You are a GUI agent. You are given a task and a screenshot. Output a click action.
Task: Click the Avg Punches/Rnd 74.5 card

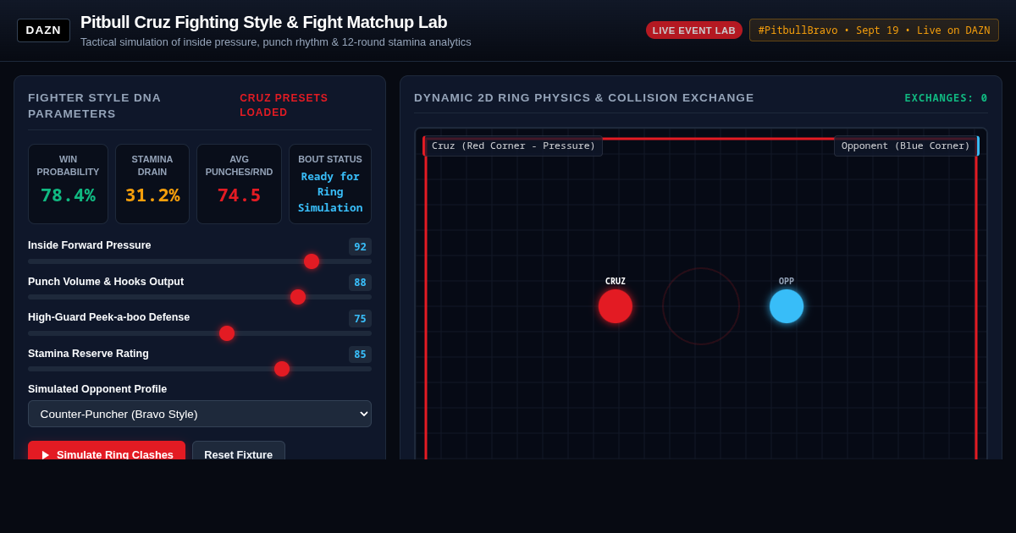239,184
